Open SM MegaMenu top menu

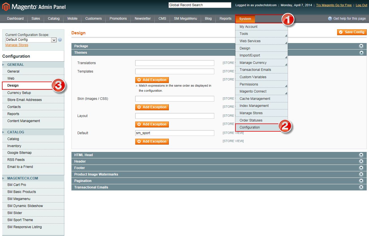(x=185, y=19)
